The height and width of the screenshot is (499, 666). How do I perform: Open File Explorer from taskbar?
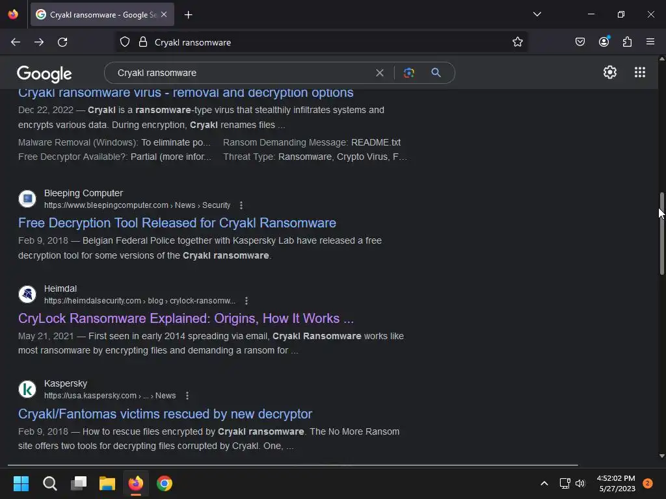[x=107, y=483]
